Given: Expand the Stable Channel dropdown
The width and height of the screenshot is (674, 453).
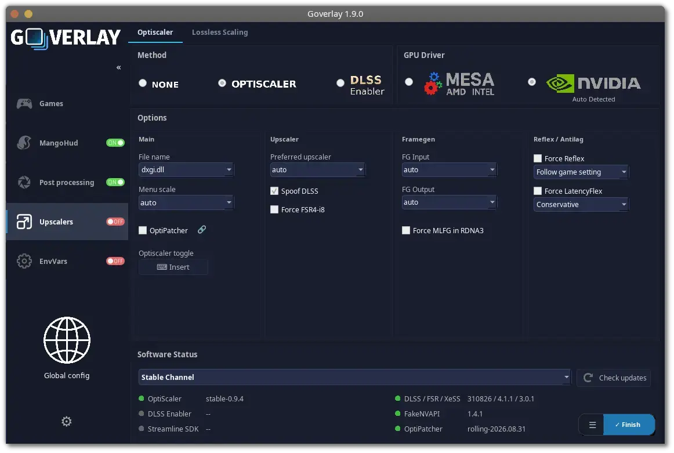Looking at the screenshot, I should [354, 378].
